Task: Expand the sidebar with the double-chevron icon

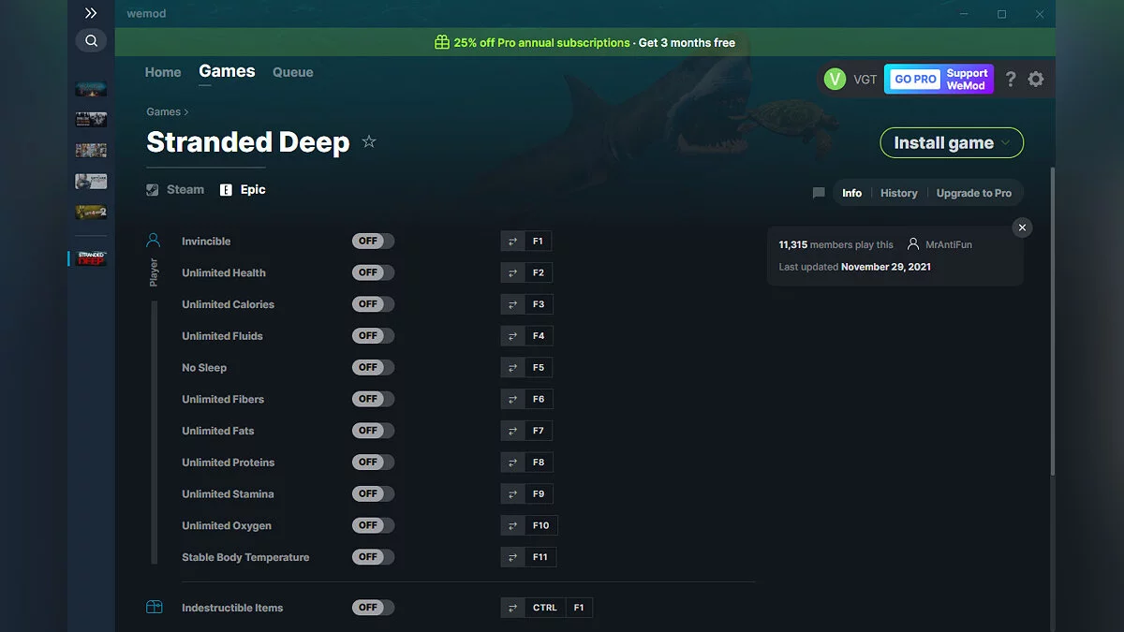Action: (x=91, y=13)
